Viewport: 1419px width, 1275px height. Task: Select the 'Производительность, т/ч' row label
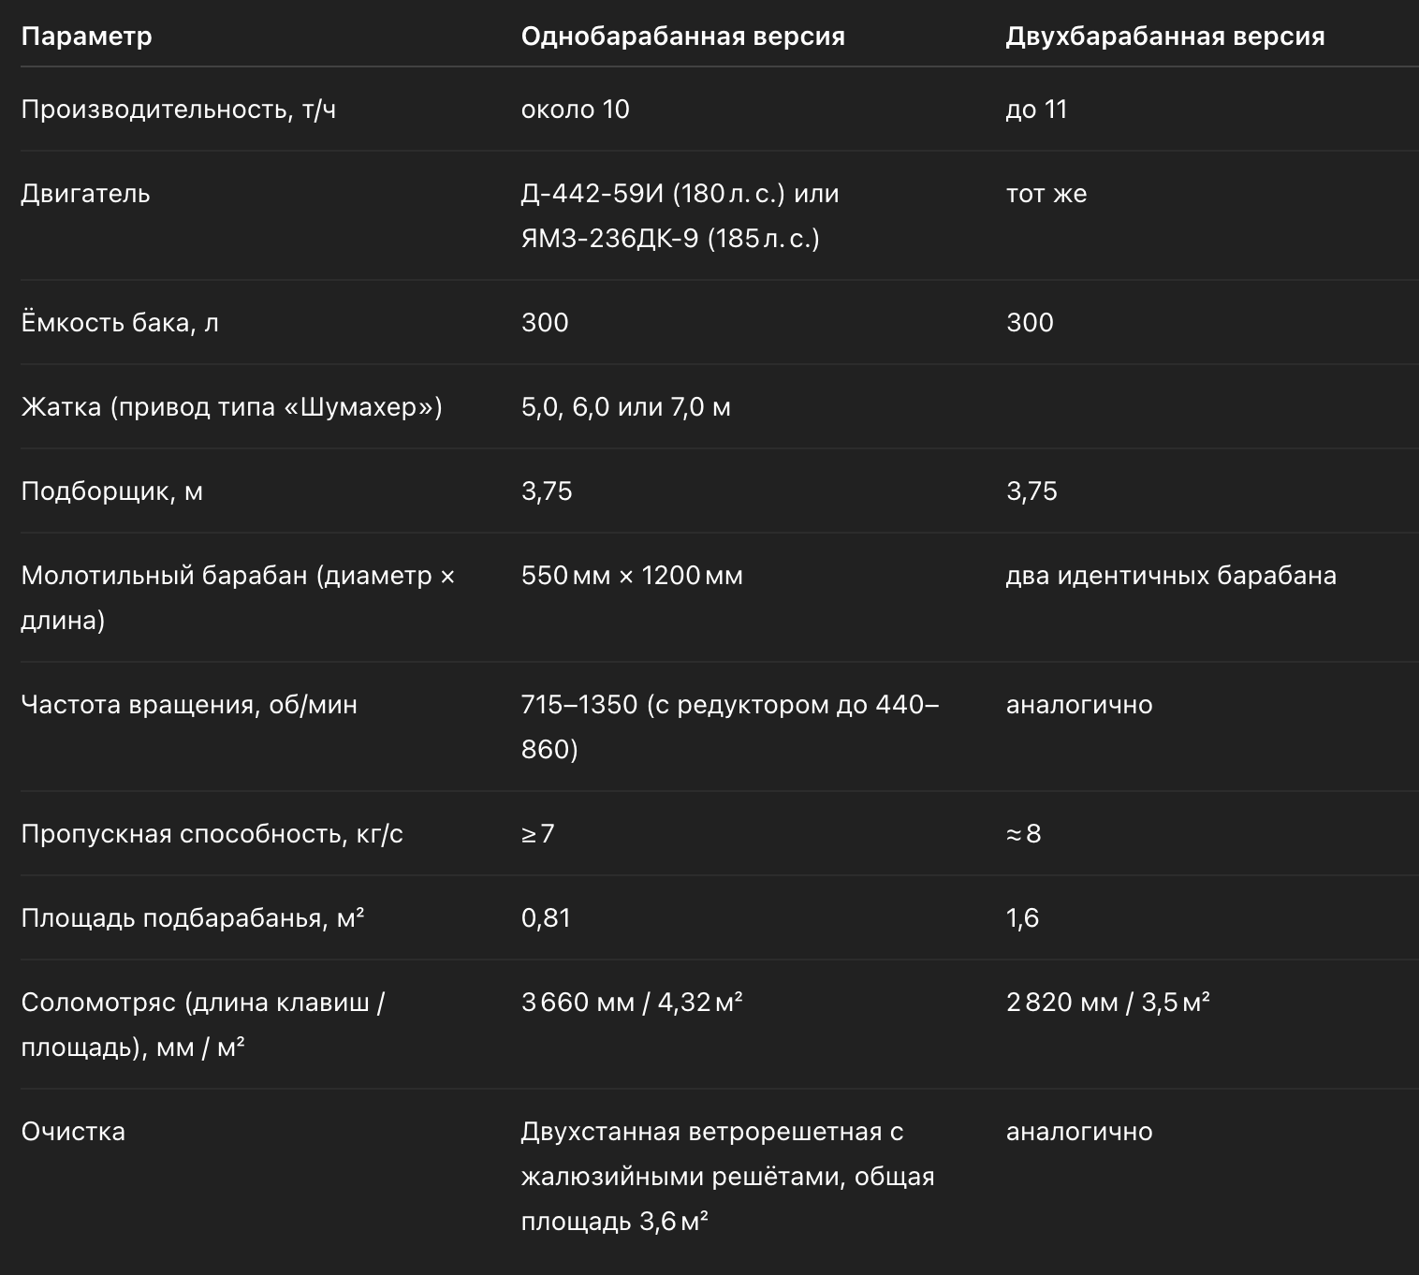pos(178,110)
